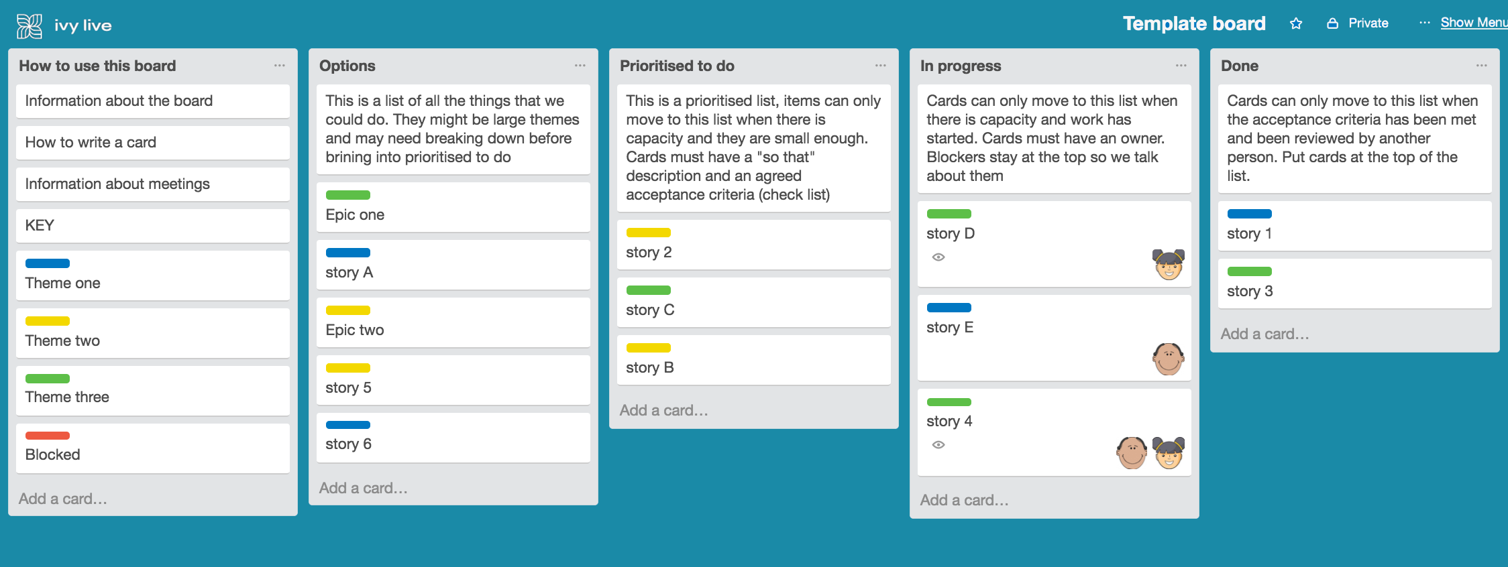Click the Private lock icon

coord(1332,23)
